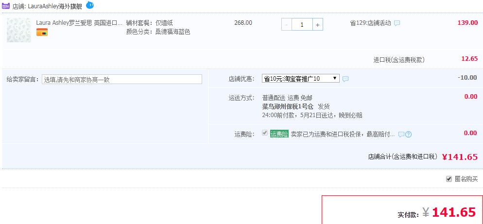Click the 进口税(含运费税款) label
The image size is (483, 224).
pos(399,60)
